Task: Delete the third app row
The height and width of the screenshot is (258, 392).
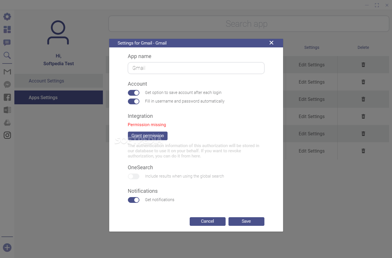Action: (363, 99)
